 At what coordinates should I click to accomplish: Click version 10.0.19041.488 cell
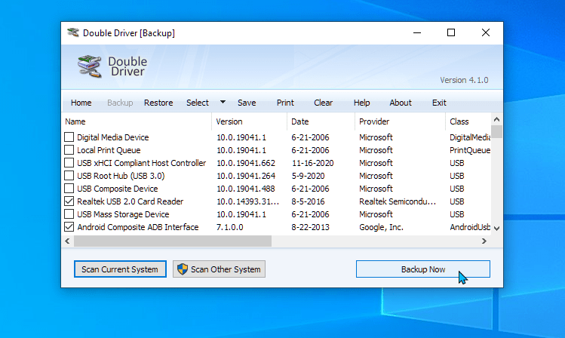[x=246, y=189]
